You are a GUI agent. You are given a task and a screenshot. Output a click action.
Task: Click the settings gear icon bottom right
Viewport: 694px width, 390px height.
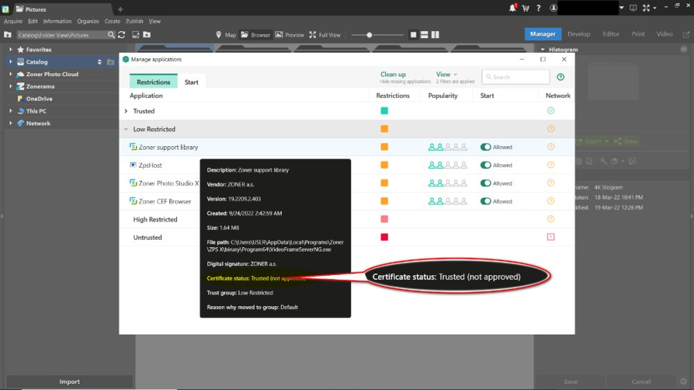683,382
